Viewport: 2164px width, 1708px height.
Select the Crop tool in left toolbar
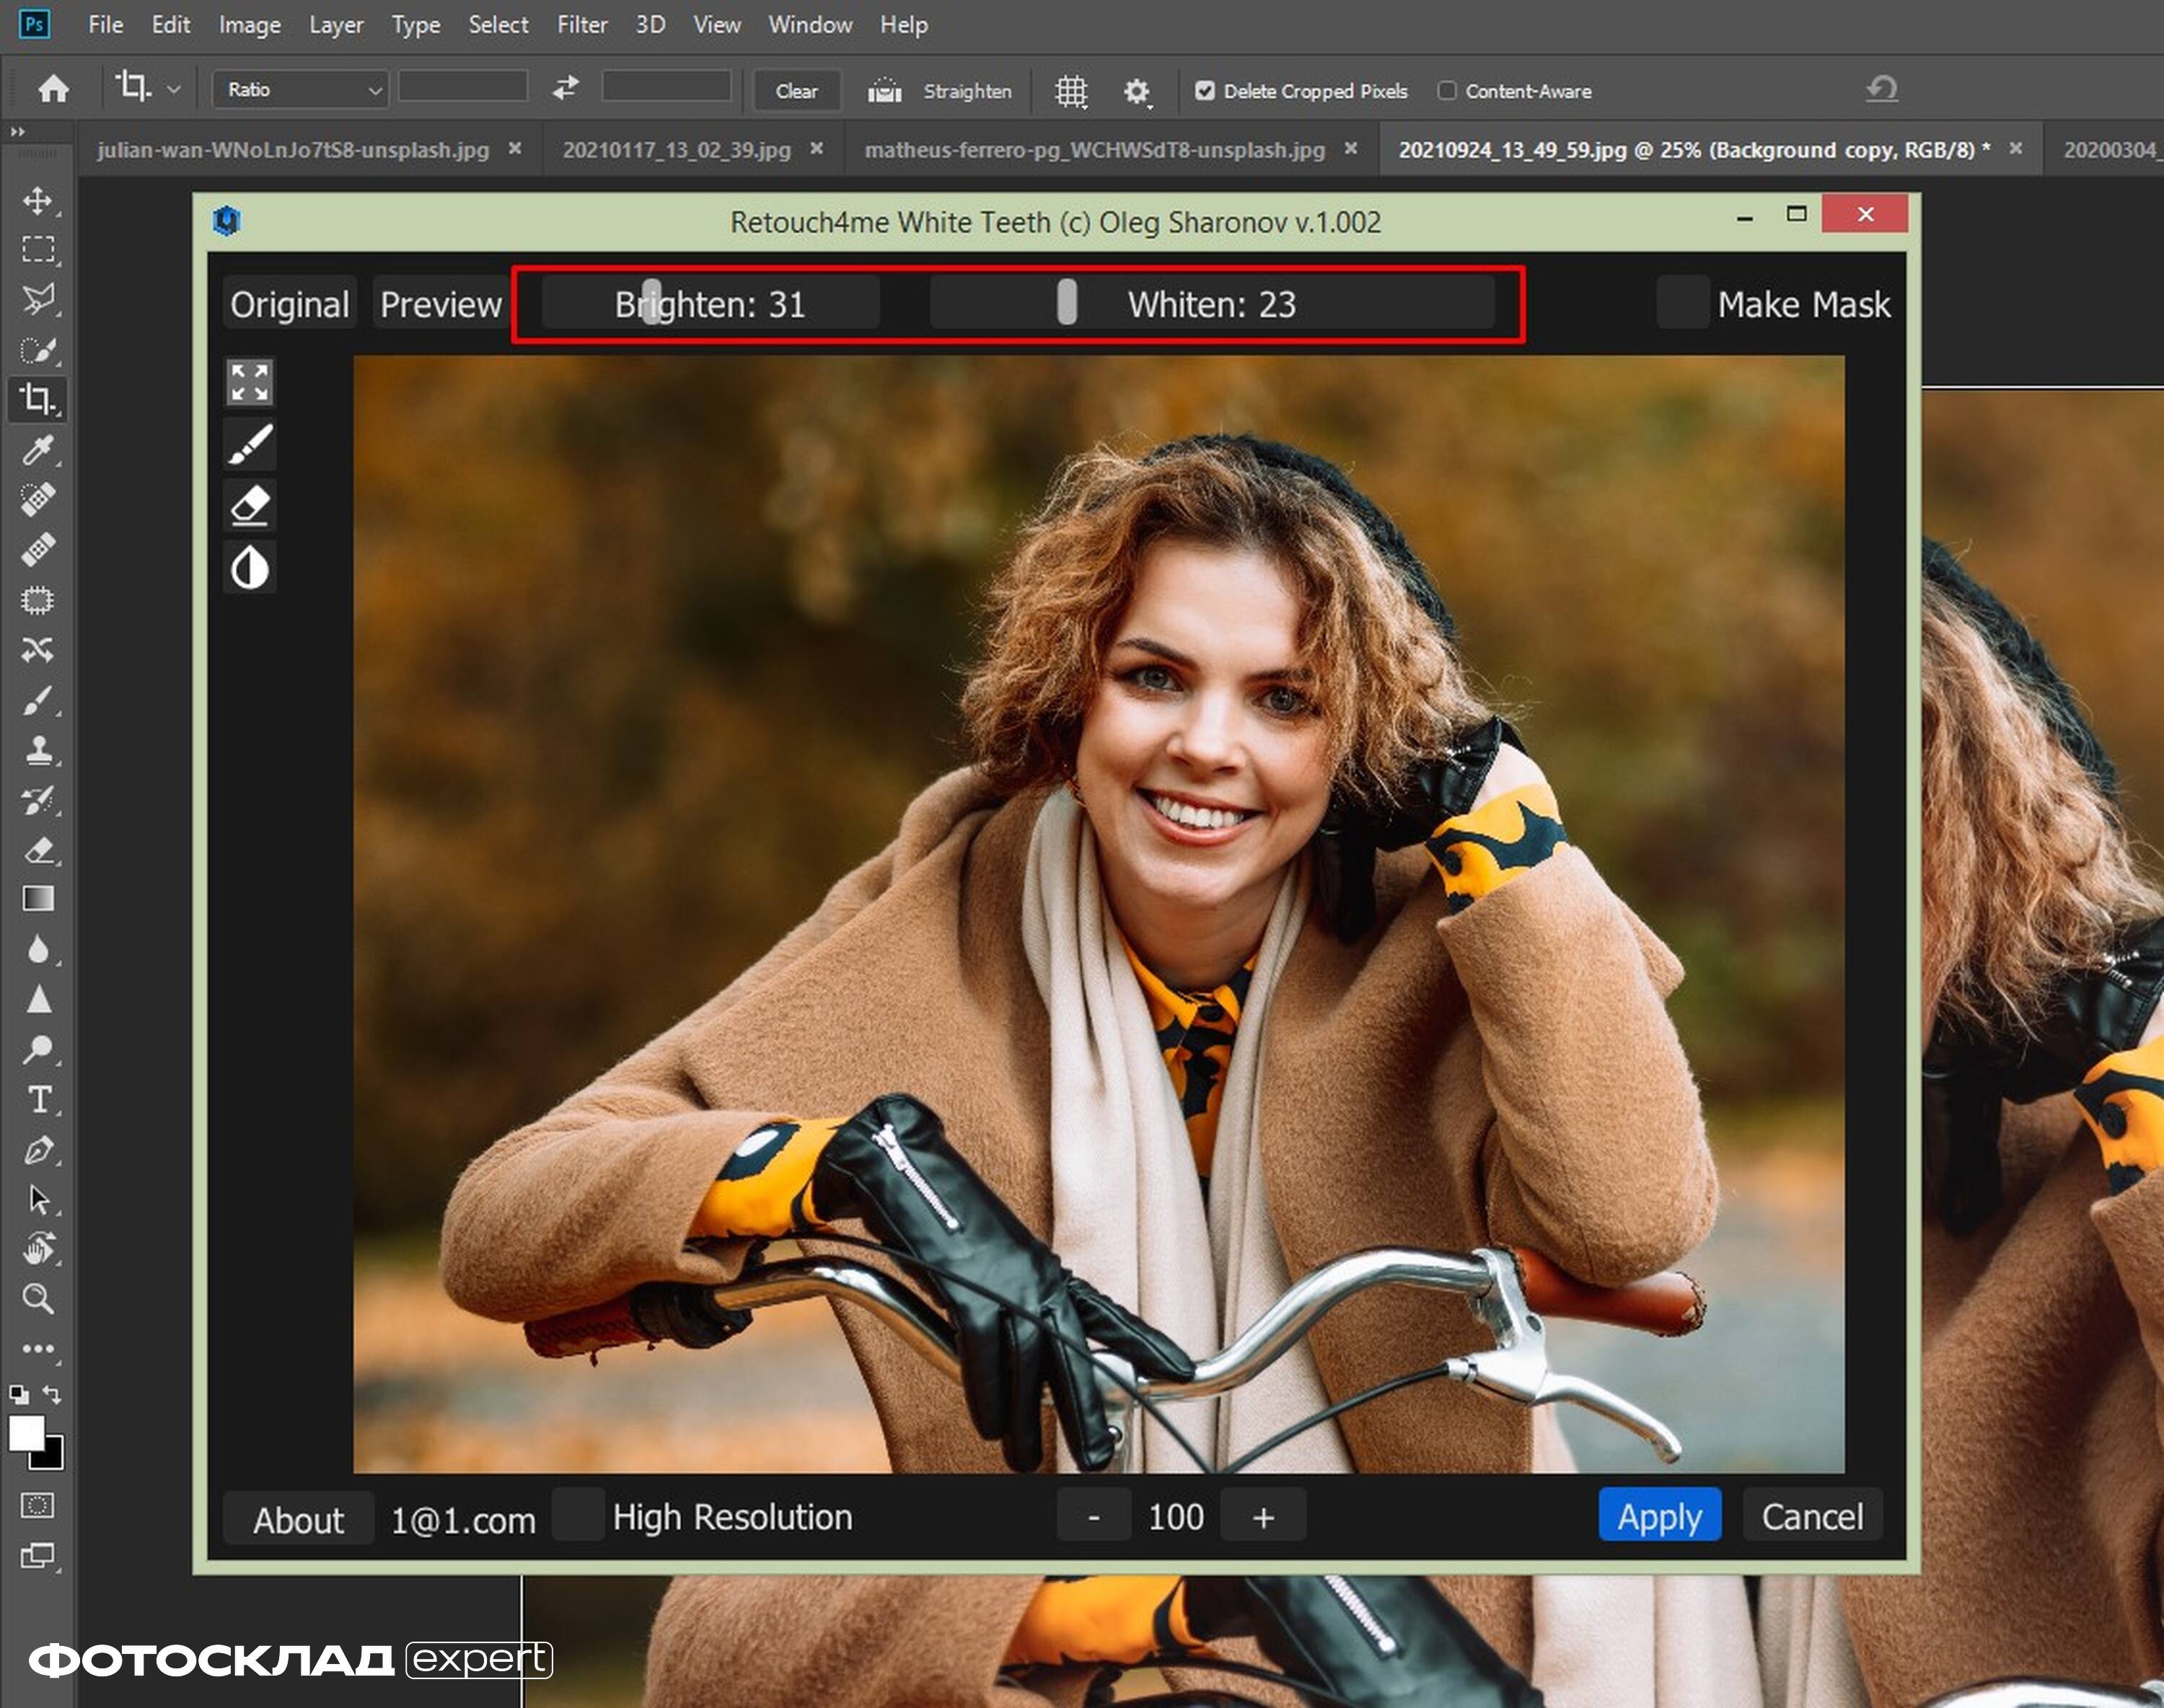(38, 399)
